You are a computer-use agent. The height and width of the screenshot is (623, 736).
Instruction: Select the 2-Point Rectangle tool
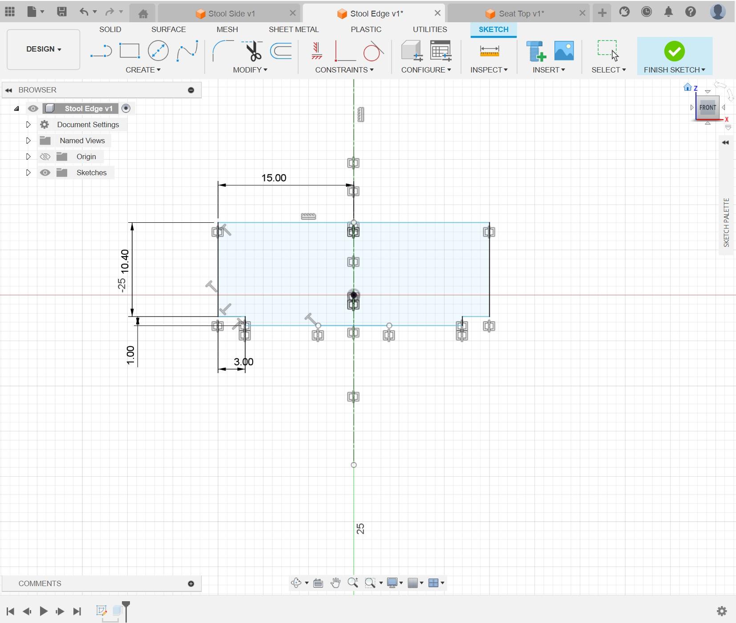click(x=129, y=51)
